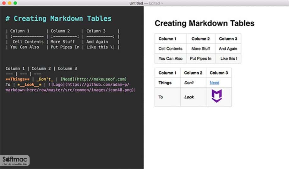Viewport: 289px width, 169px height.
Task: Click the Creating Markdown Tables preview heading
Action: (x=204, y=23)
